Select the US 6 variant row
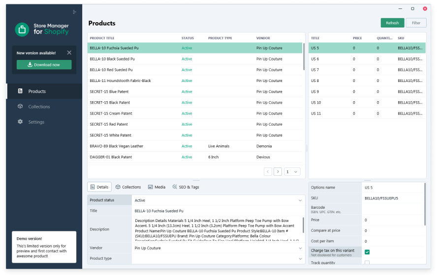437x277 pixels. [x=367, y=59]
